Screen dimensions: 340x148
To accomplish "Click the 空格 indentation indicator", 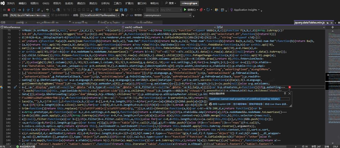I will tap(327, 147).
